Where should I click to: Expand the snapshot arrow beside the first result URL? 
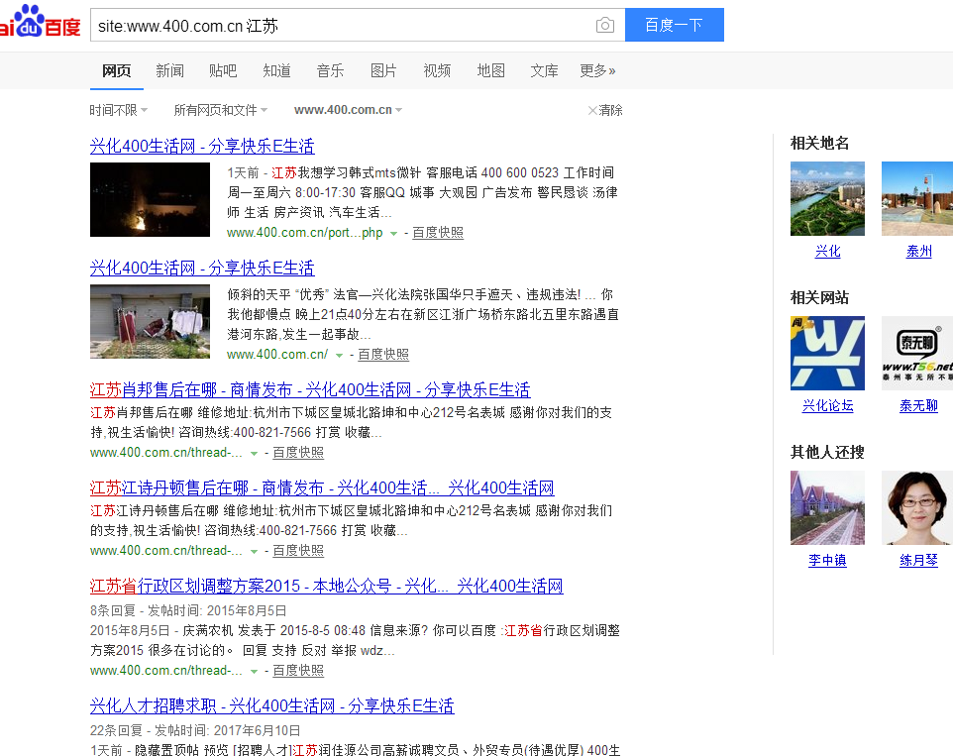394,233
